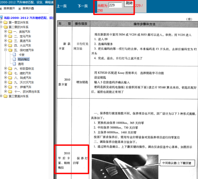Select 四、大众汽车 tree item
Viewport: 198px width, 179px height.
click(x=22, y=46)
